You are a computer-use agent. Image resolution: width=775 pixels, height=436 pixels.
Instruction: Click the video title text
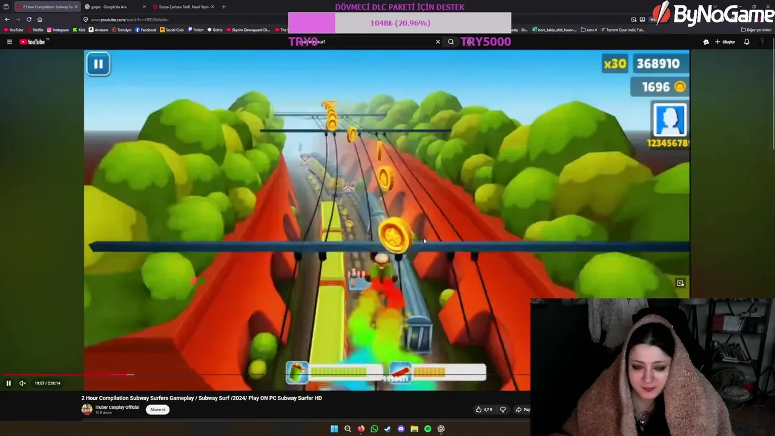(202, 398)
